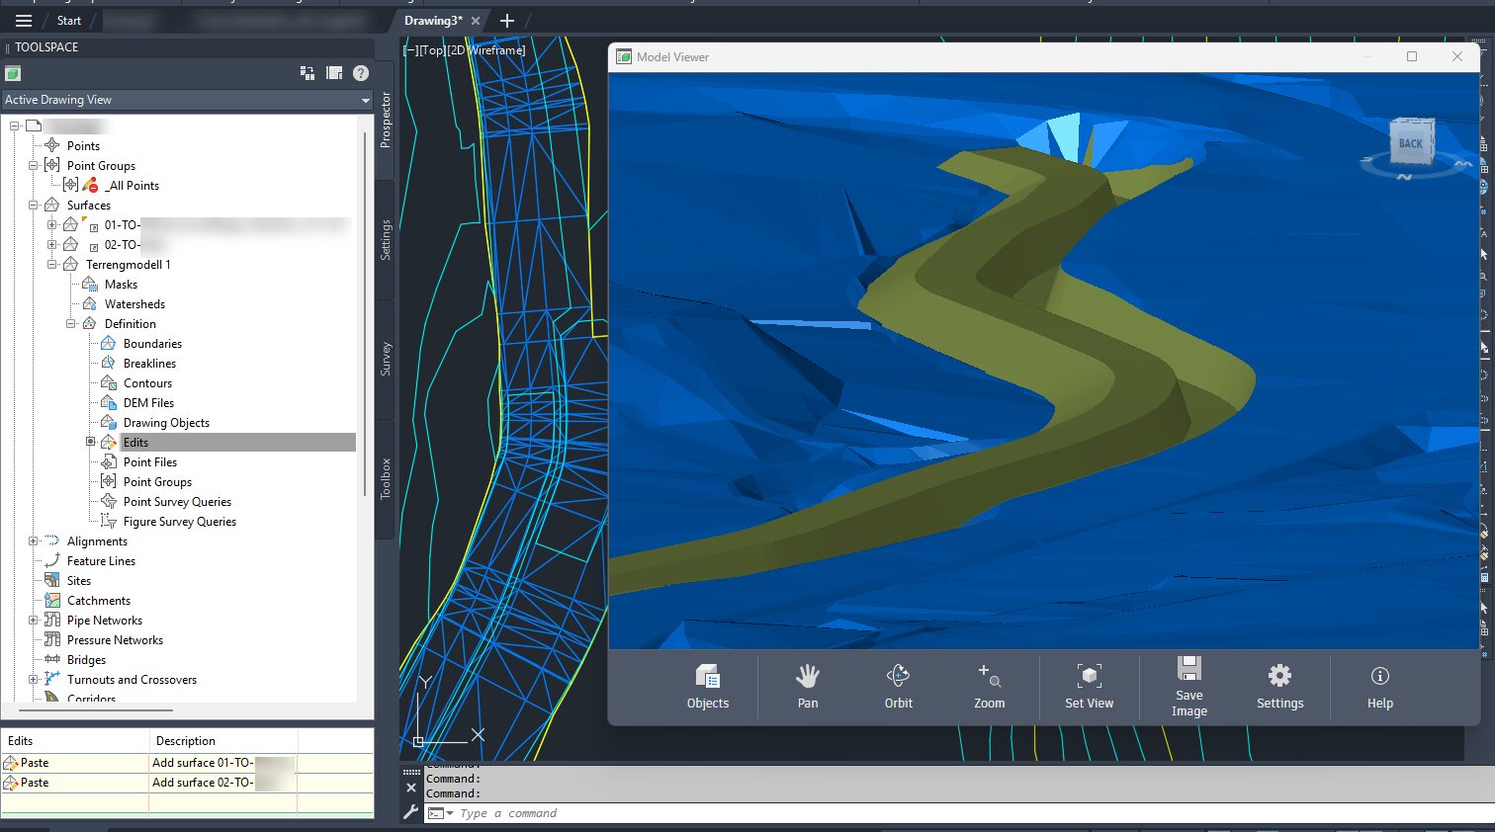
Task: Expand the Alignments tree node
Action: point(34,541)
